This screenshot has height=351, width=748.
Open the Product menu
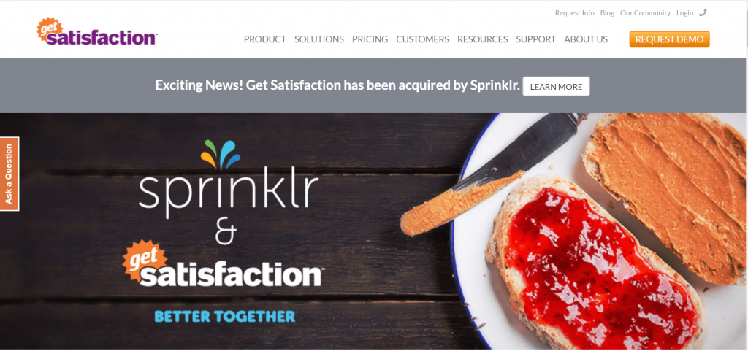pyautogui.click(x=264, y=39)
